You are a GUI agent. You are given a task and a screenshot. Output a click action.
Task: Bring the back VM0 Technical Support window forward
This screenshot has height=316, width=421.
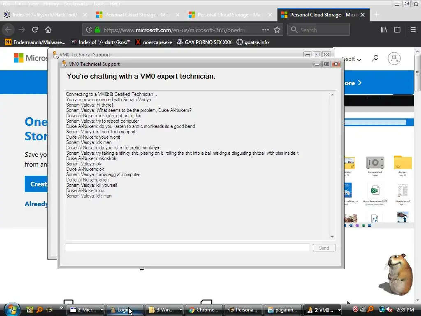(x=177, y=54)
